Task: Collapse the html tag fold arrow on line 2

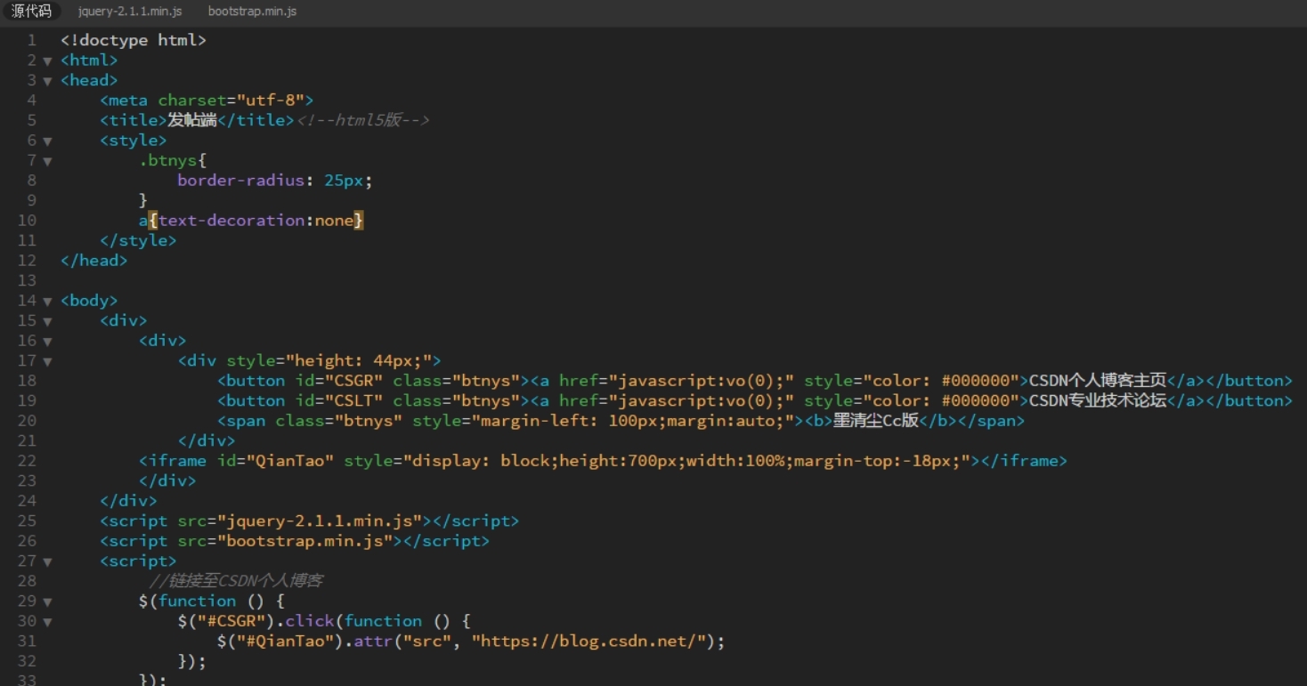Action: coord(47,61)
